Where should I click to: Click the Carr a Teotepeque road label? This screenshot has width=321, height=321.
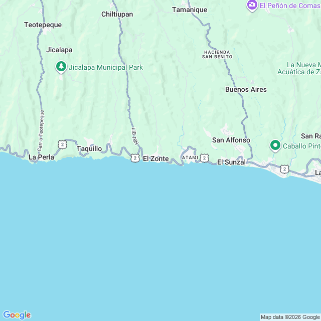click(41, 130)
